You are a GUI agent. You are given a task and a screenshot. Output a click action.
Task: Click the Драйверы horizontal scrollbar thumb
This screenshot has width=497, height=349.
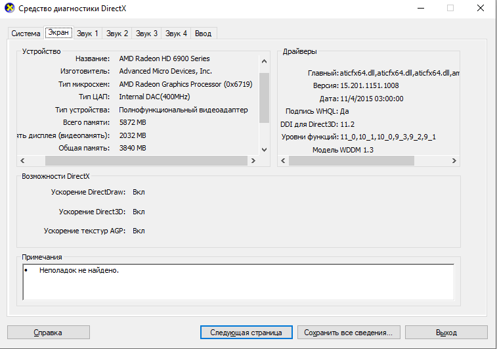click(x=351, y=160)
